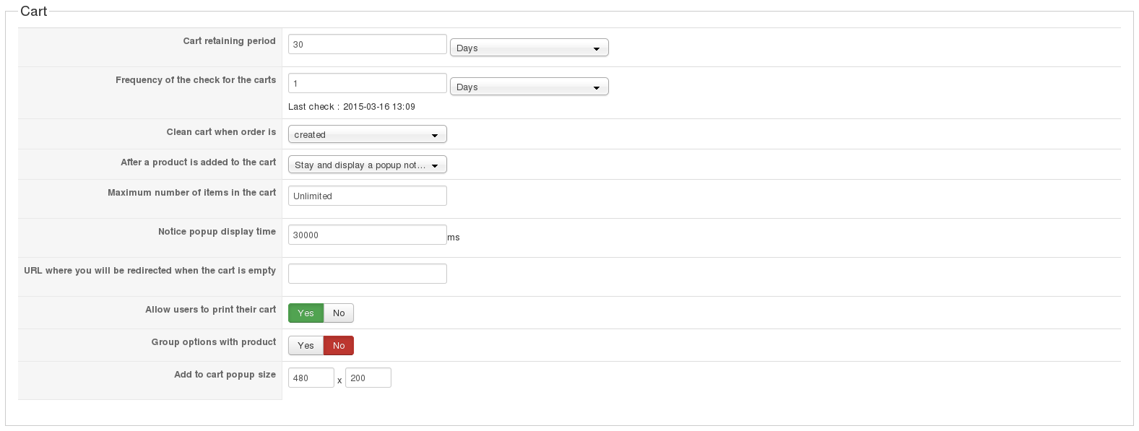The image size is (1139, 431).
Task: Expand the Clean cart when order is dropdown
Action: (367, 135)
